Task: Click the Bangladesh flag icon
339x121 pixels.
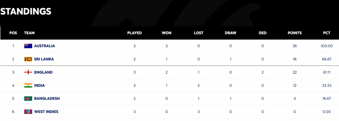Action: (x=28, y=99)
